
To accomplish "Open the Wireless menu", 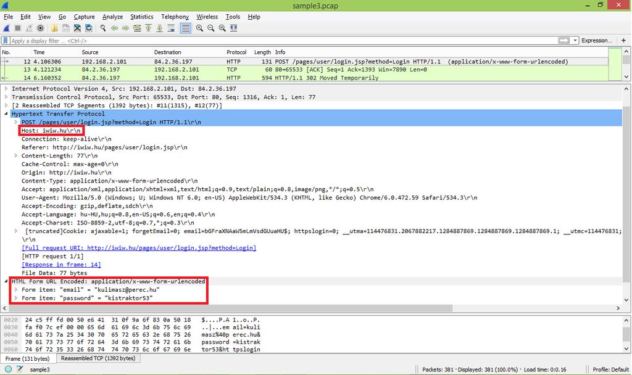I will 207,17.
